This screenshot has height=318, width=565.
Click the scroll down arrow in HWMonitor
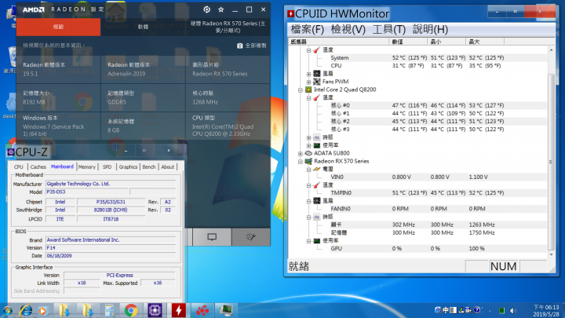(x=551, y=254)
